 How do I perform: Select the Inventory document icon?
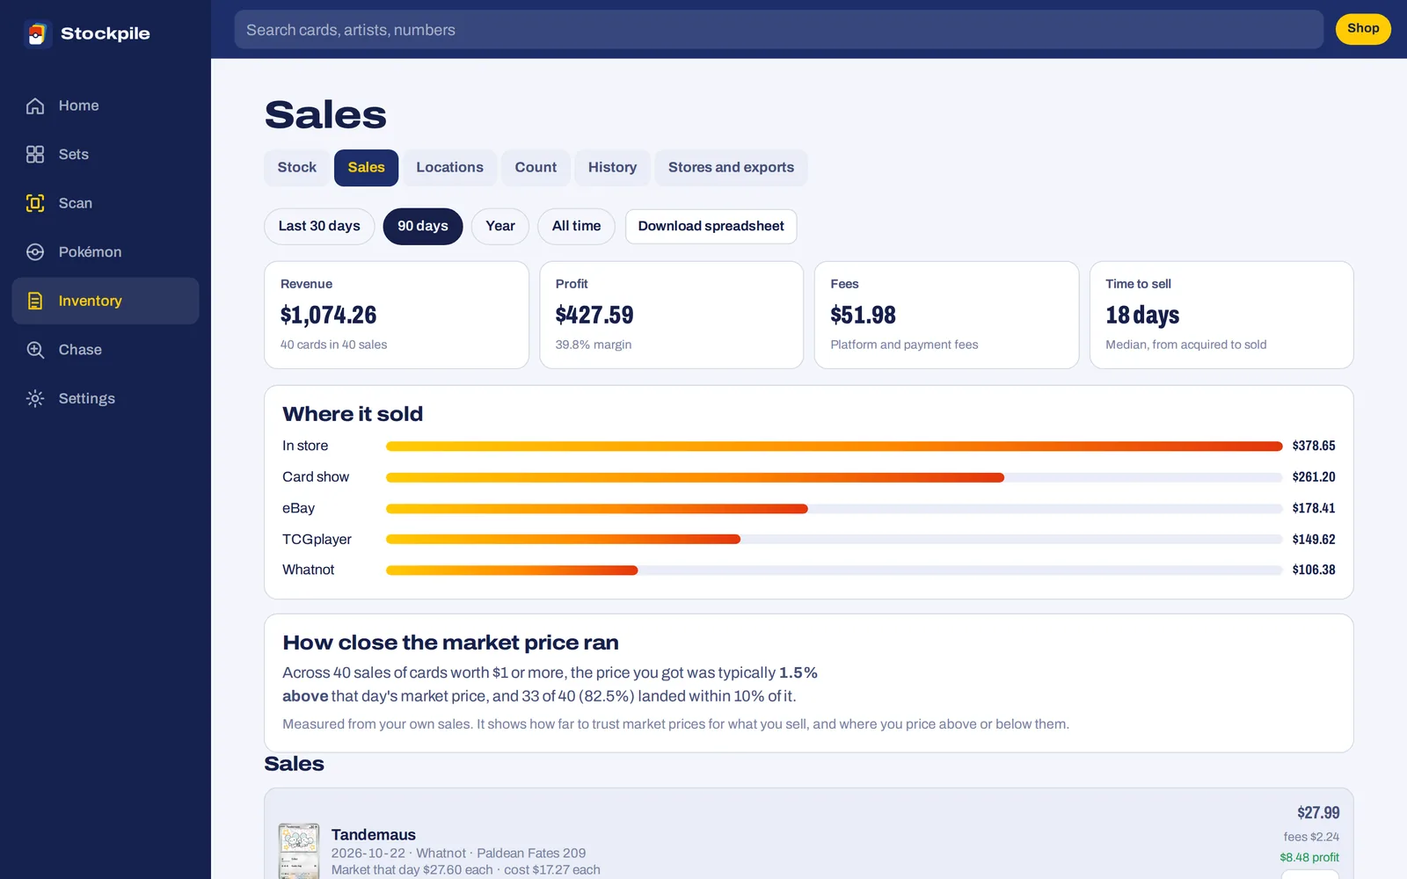35,301
